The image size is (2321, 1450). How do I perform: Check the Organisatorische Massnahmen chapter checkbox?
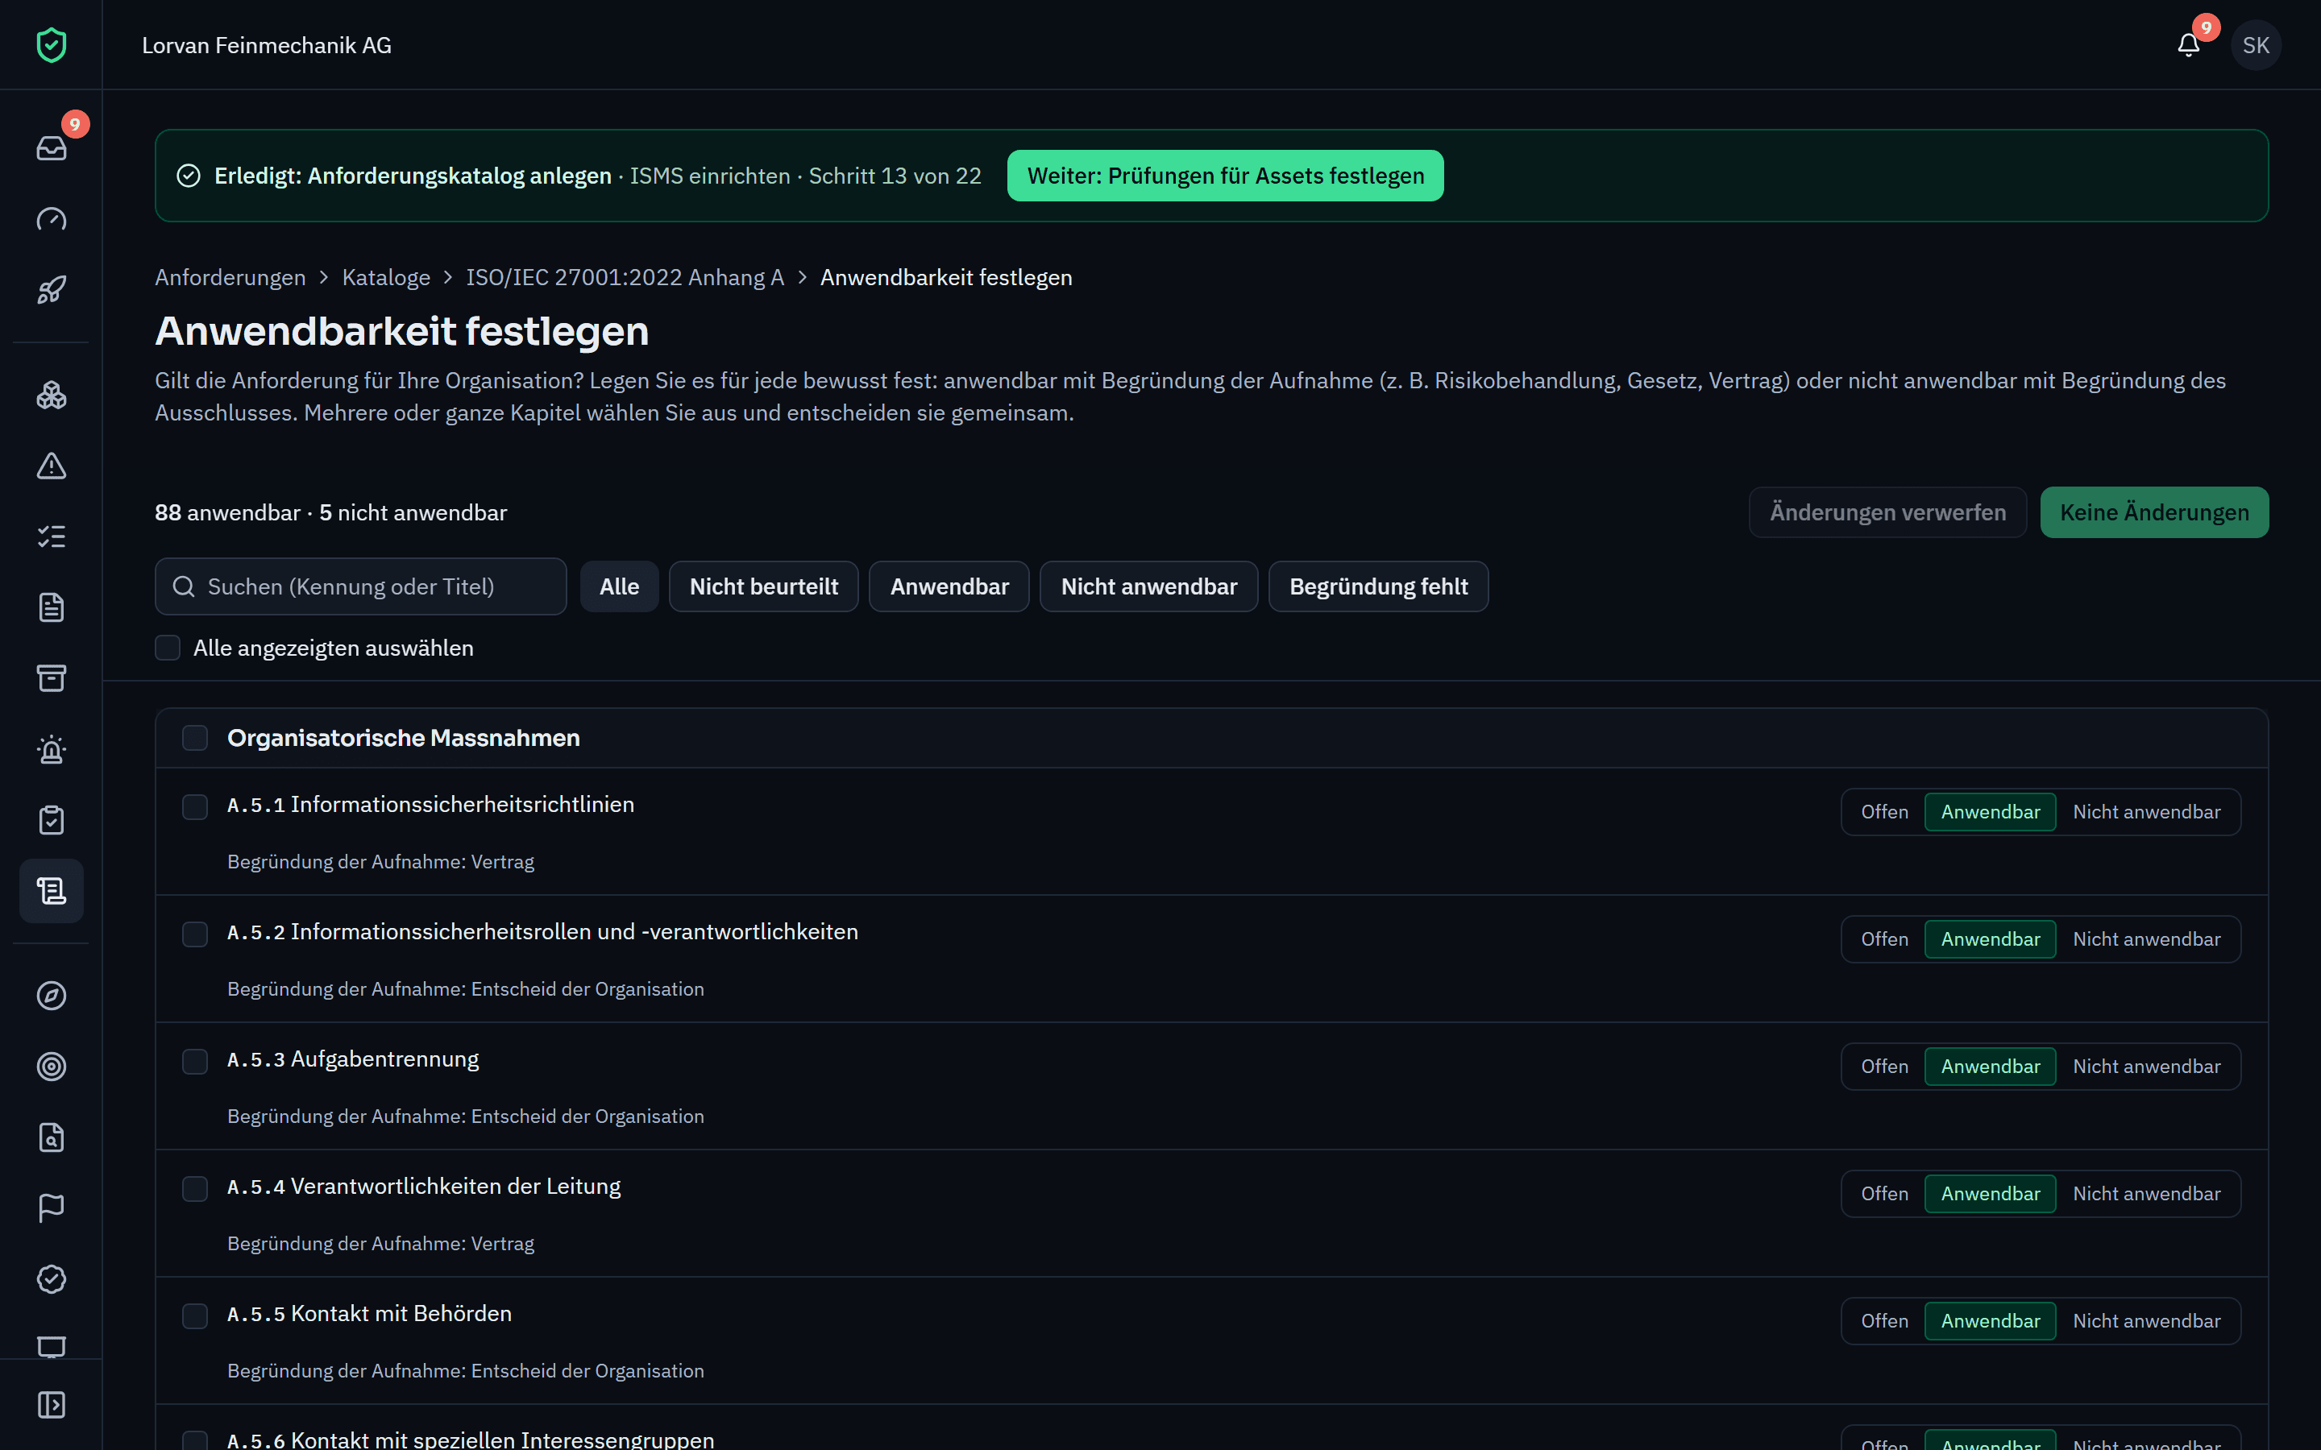click(x=195, y=737)
